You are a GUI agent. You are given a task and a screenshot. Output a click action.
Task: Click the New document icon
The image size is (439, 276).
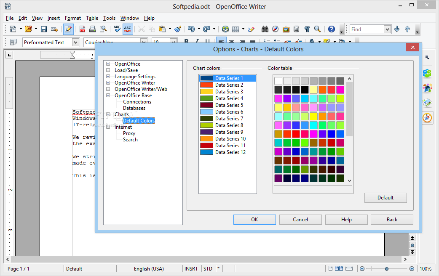click(x=13, y=29)
